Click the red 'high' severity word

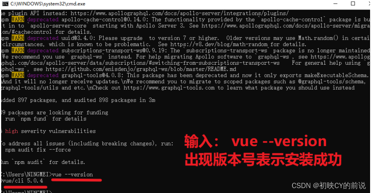pos(11,131)
